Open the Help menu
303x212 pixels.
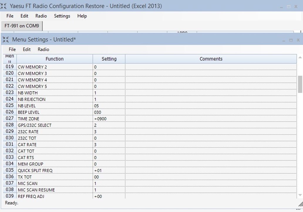82,16
